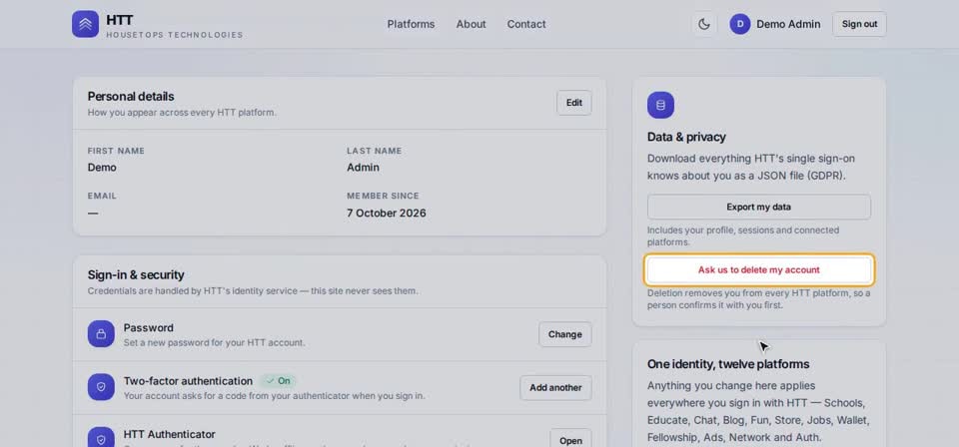Edit personal details
The width and height of the screenshot is (959, 447).
coord(573,103)
